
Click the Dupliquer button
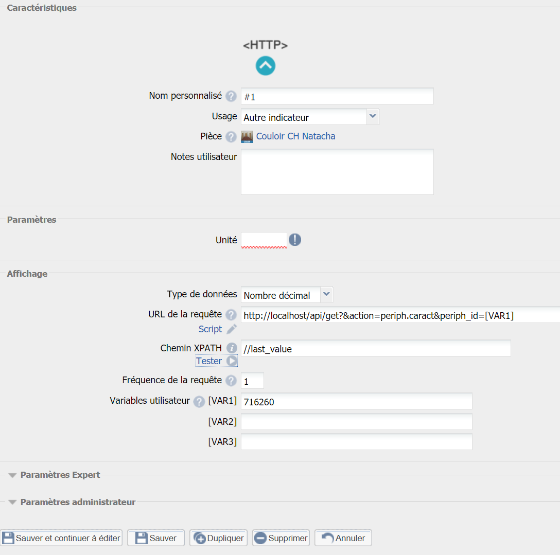(219, 538)
